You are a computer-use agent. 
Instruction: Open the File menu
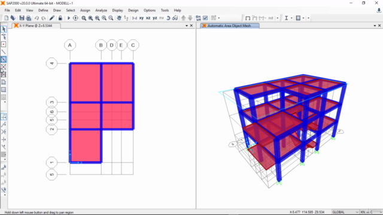click(7, 10)
